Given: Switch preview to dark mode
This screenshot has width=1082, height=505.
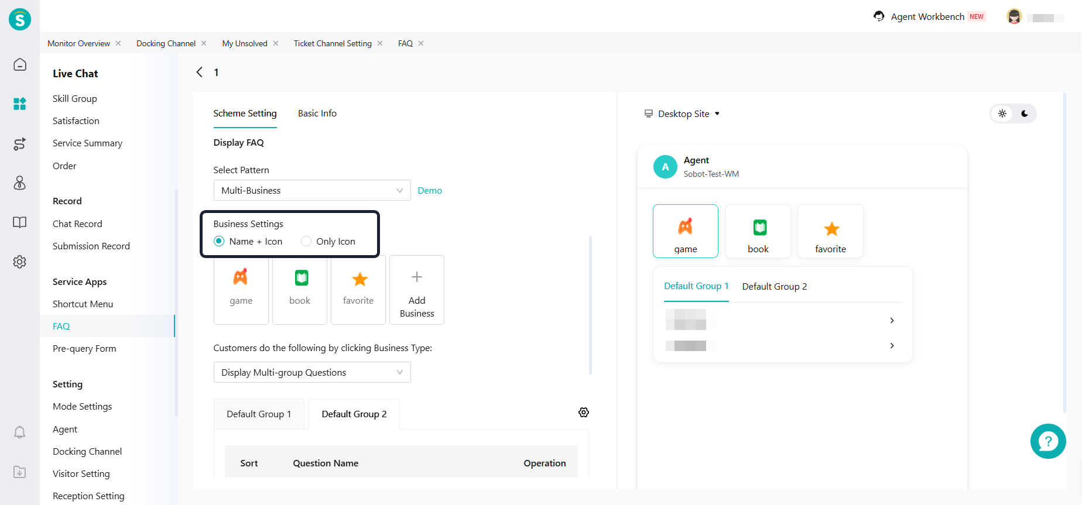Looking at the screenshot, I should click(x=1024, y=114).
